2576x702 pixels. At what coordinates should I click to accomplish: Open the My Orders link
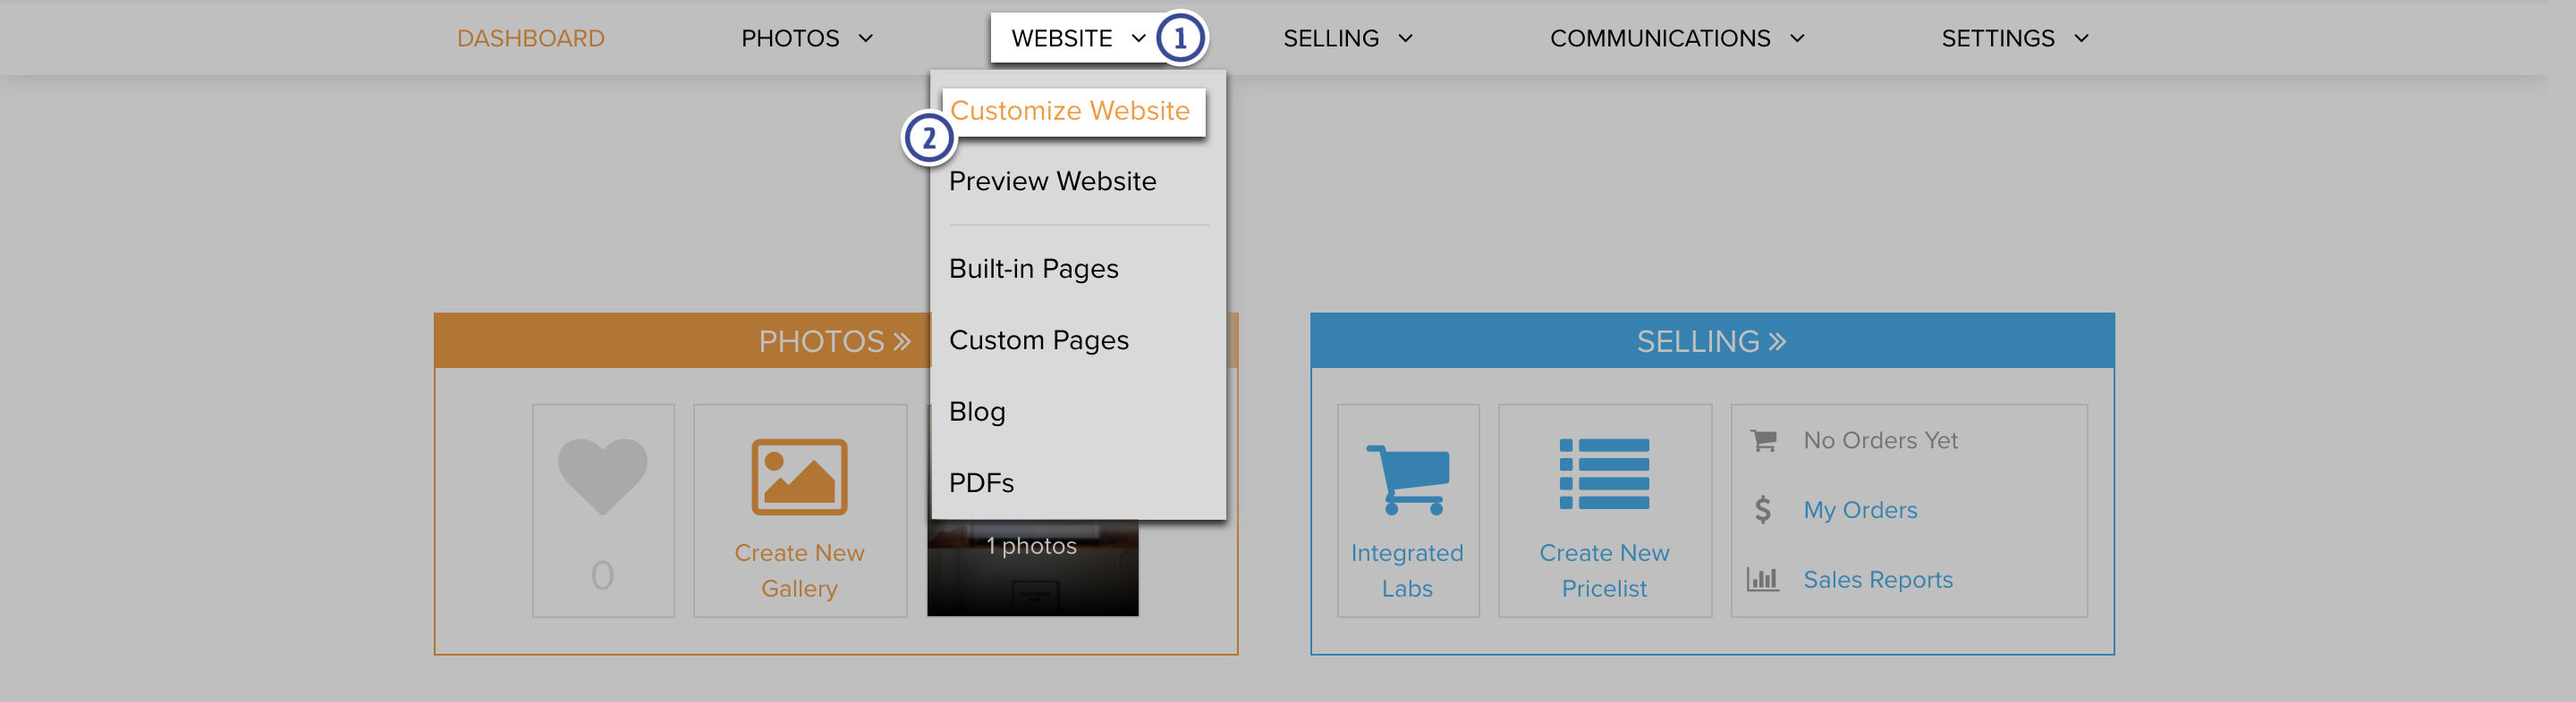tap(1860, 510)
